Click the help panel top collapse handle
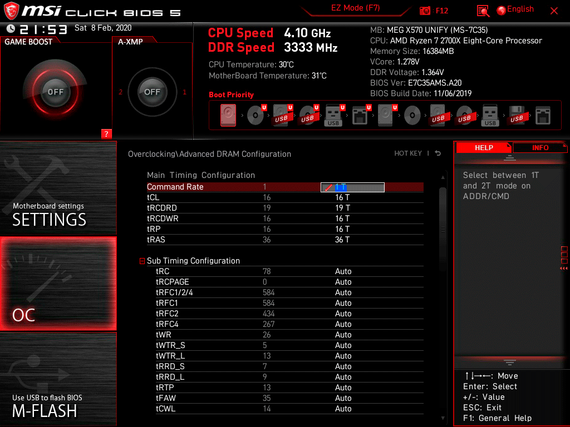The width and height of the screenshot is (570, 427). 510,157
